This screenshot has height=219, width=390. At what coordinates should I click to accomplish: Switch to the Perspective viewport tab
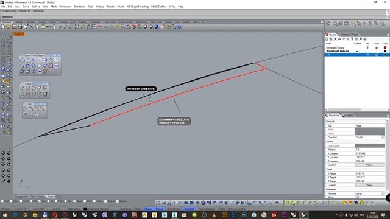coord(21,196)
